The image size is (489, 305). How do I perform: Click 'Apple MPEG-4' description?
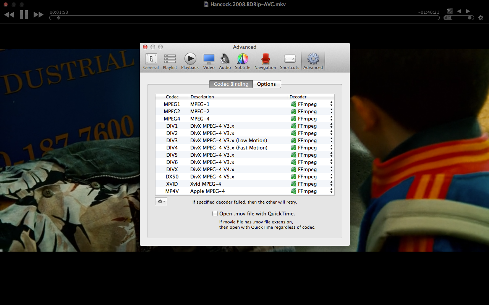(x=207, y=191)
